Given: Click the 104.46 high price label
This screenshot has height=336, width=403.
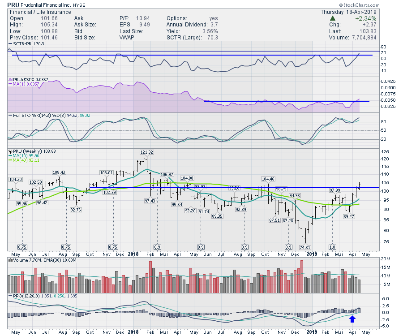Looking at the screenshot, I should [268, 179].
